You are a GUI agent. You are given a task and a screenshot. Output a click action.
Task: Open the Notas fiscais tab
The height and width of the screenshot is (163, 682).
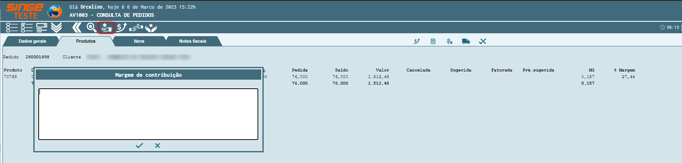point(193,41)
